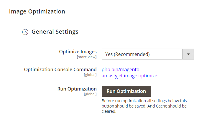Click '[global]' scope under Run Optimization label
Screen dimensions: 202x121
coord(90,94)
